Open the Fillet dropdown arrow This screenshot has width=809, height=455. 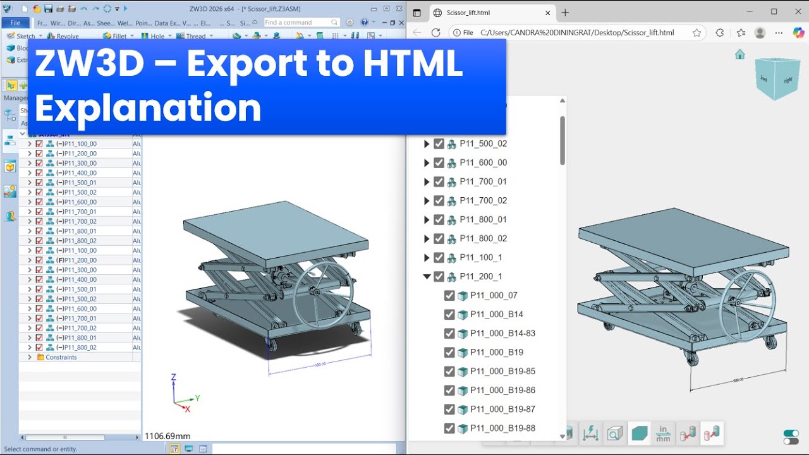tap(133, 36)
